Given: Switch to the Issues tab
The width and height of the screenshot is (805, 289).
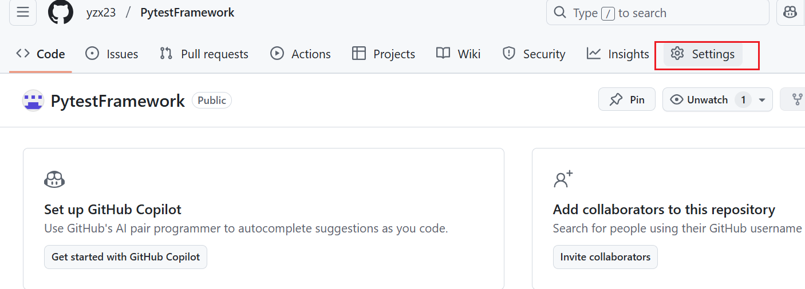Looking at the screenshot, I should tap(112, 54).
